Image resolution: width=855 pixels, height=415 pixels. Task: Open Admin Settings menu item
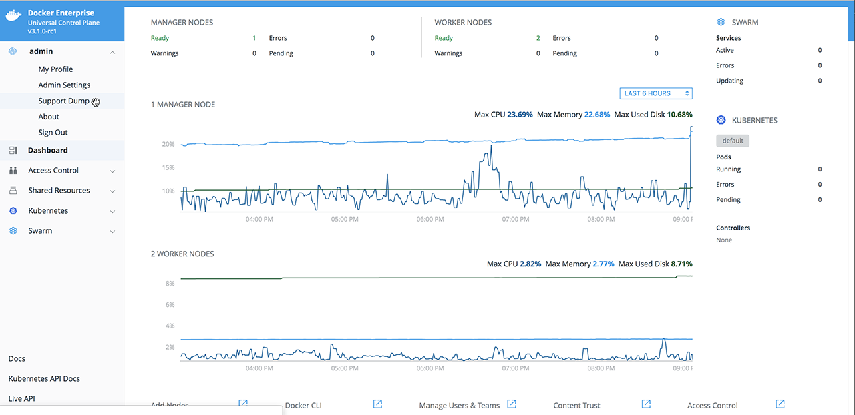(64, 85)
